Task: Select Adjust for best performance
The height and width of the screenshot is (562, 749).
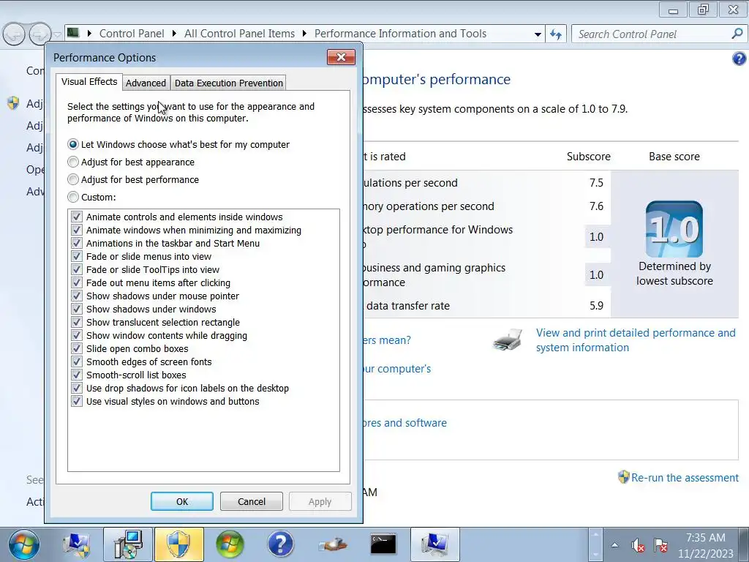Action: click(73, 180)
